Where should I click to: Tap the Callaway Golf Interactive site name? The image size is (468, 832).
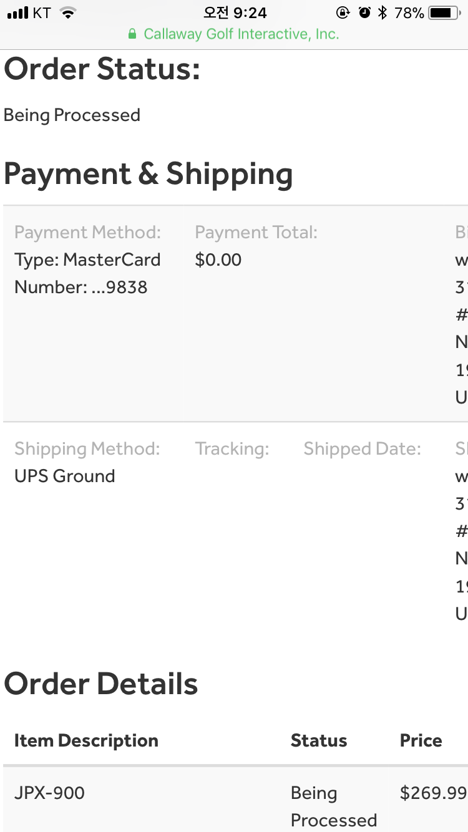click(241, 34)
